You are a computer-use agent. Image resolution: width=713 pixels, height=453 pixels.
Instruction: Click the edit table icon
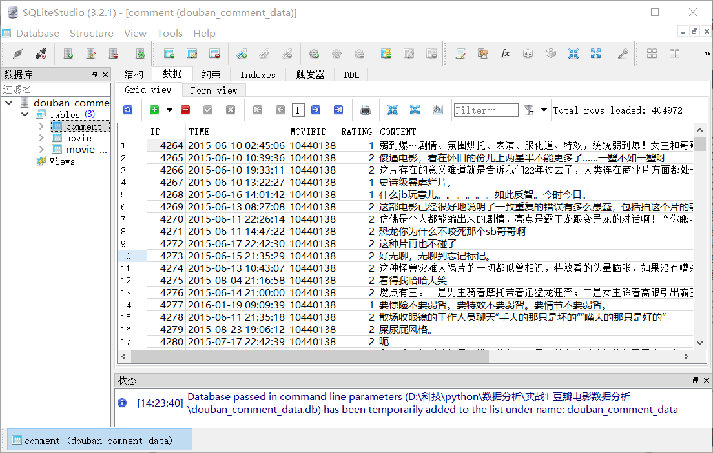point(192,54)
